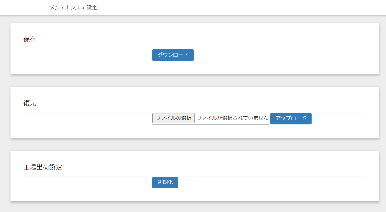Click the ダウンロード button
Screen dimensions: 386x212
tap(173, 55)
